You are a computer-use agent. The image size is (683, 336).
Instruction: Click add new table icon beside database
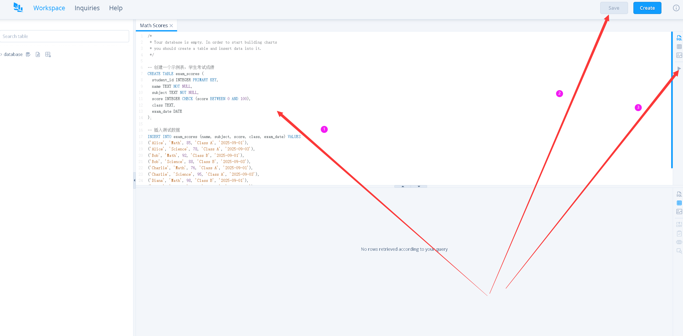pyautogui.click(x=48, y=54)
